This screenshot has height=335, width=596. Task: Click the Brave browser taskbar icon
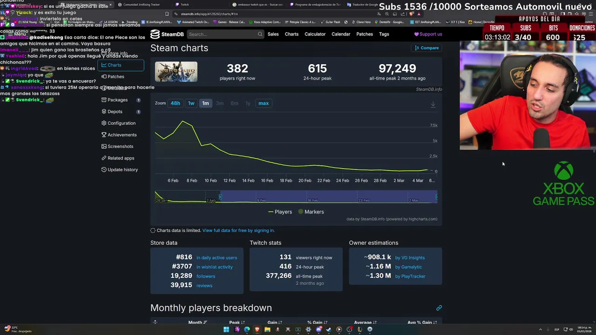tap(257, 329)
